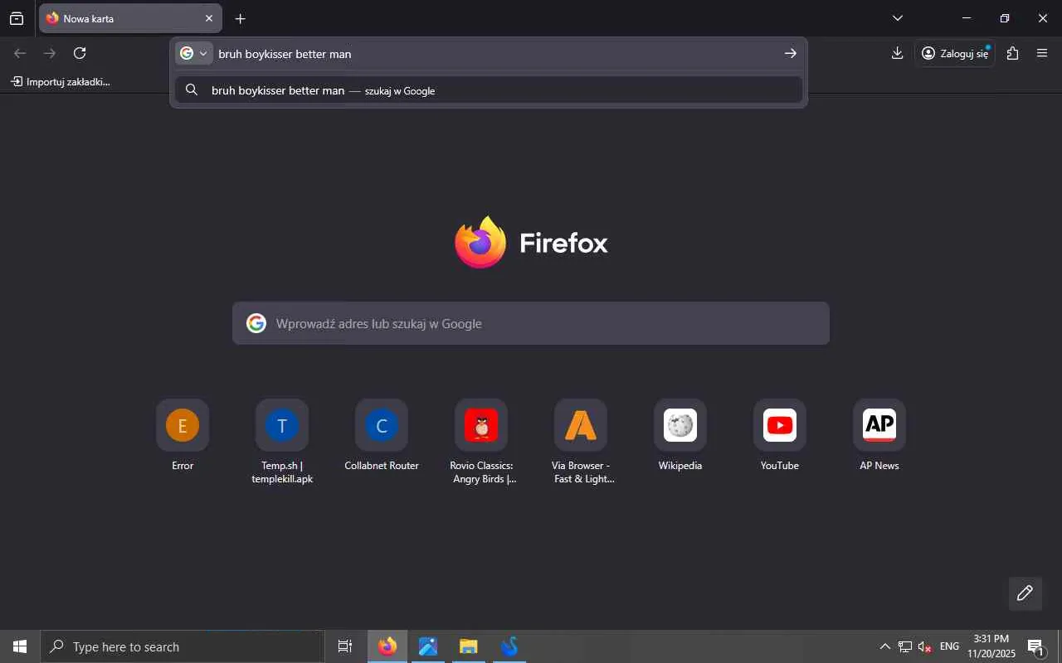Viewport: 1062px width, 663px height.
Task: Open the Firefox hamburger application menu
Action: pos(1043,53)
